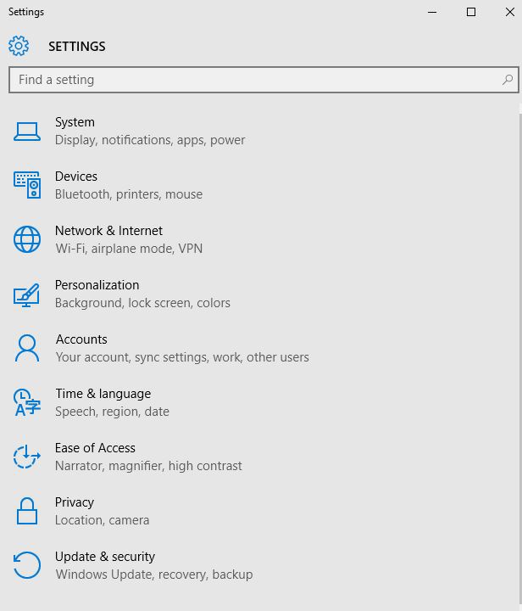Open the Personalization category title
This screenshot has height=611, width=522.
(97, 285)
